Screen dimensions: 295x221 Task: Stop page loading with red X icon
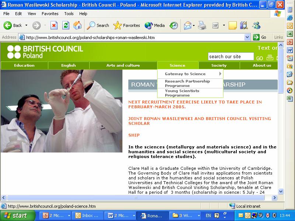tap(54, 25)
